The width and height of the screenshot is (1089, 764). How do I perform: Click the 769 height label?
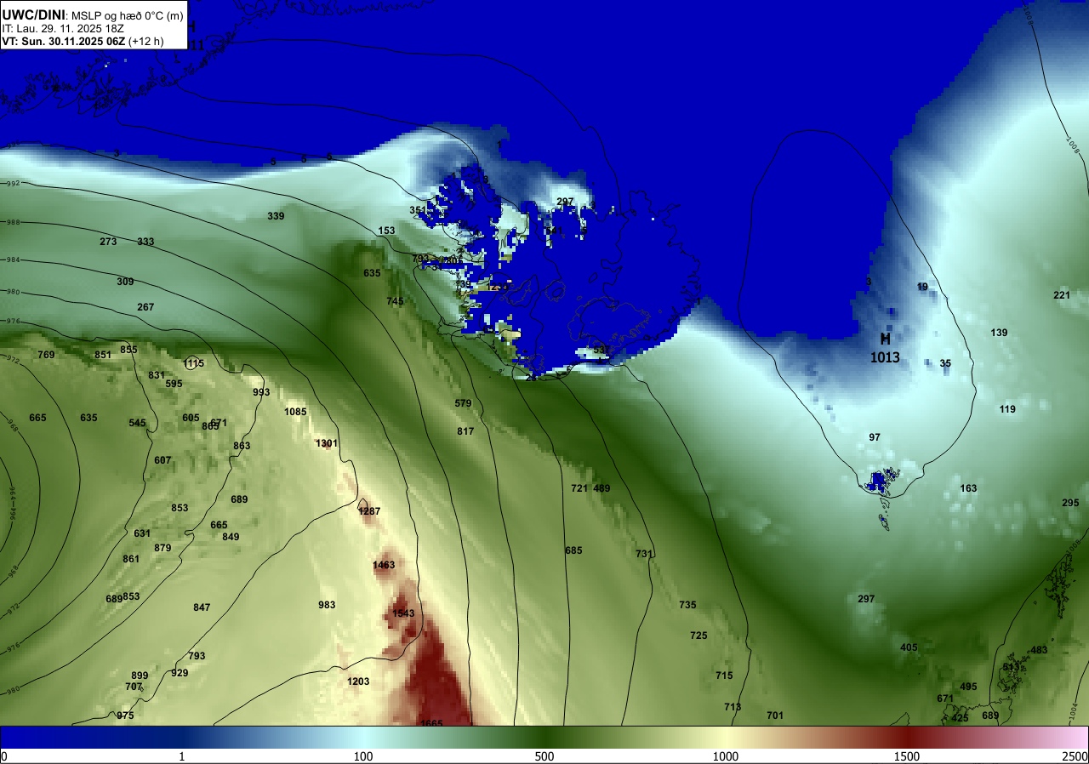point(46,355)
